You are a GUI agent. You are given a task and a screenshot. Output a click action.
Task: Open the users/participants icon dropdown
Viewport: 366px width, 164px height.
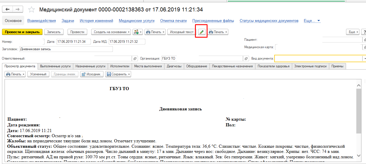[138, 32]
